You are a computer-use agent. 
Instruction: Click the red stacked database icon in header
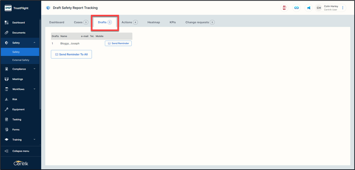click(x=284, y=8)
